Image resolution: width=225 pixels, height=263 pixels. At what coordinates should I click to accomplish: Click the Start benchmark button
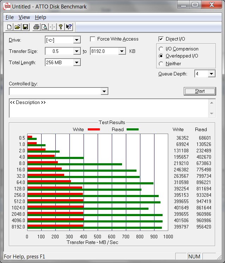pyautogui.click(x=200, y=91)
